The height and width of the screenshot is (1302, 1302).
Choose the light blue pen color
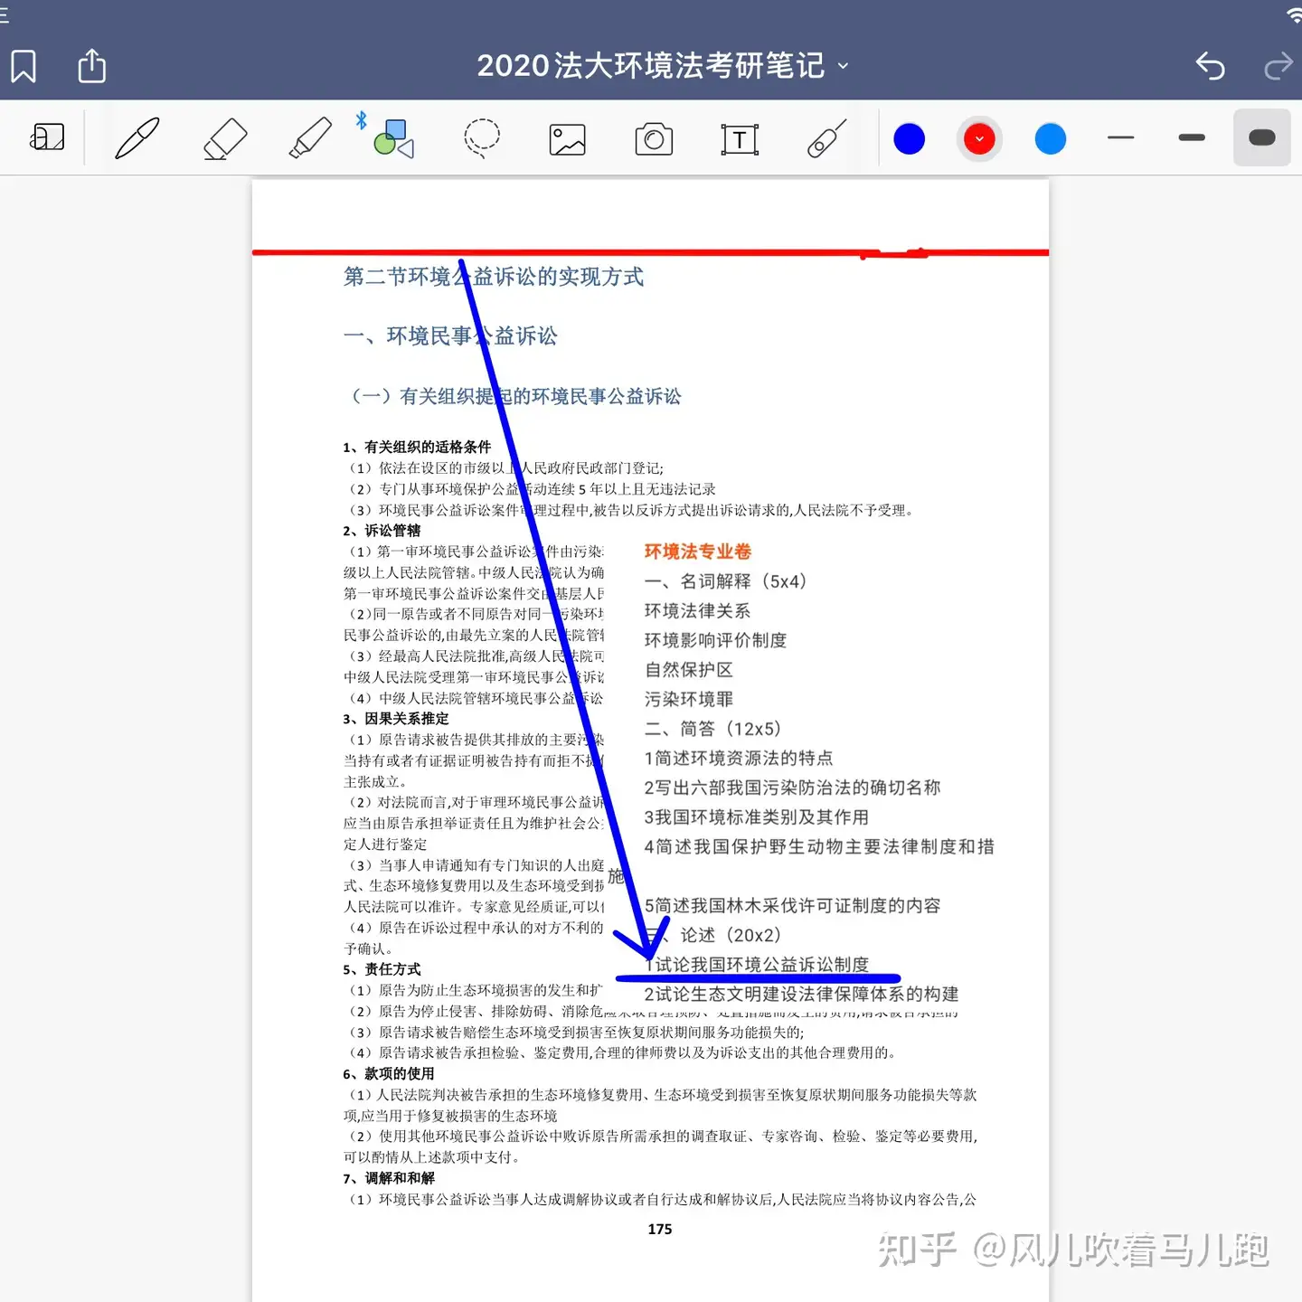(1050, 138)
